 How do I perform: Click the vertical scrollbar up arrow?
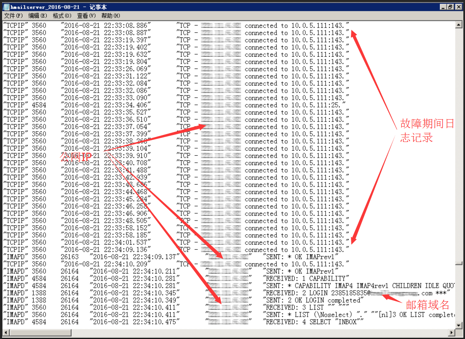458,25
